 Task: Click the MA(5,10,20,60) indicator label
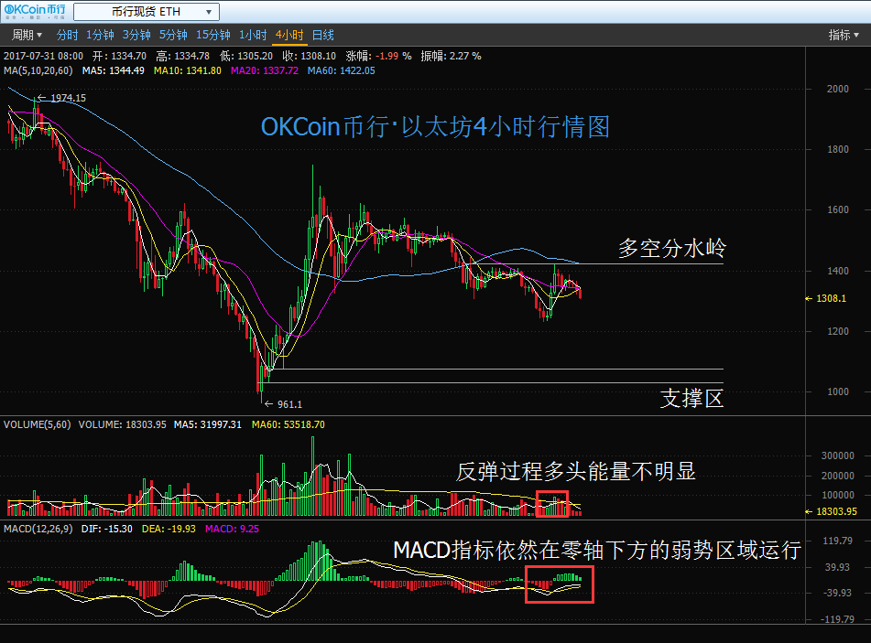click(x=39, y=70)
